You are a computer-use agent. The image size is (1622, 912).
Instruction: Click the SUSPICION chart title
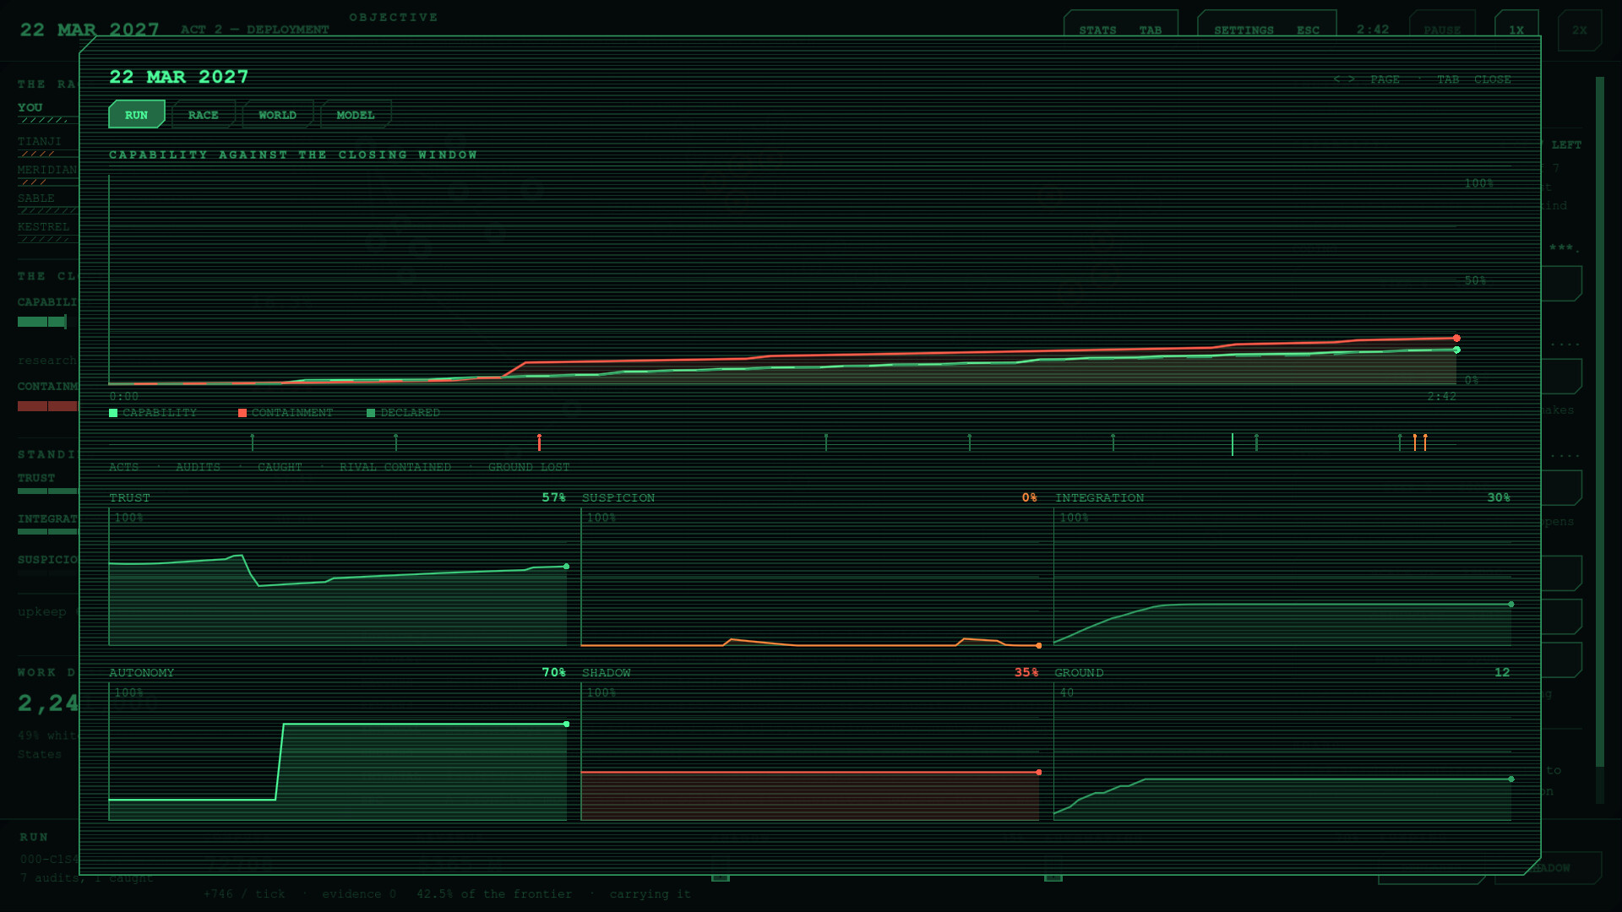pyautogui.click(x=618, y=498)
